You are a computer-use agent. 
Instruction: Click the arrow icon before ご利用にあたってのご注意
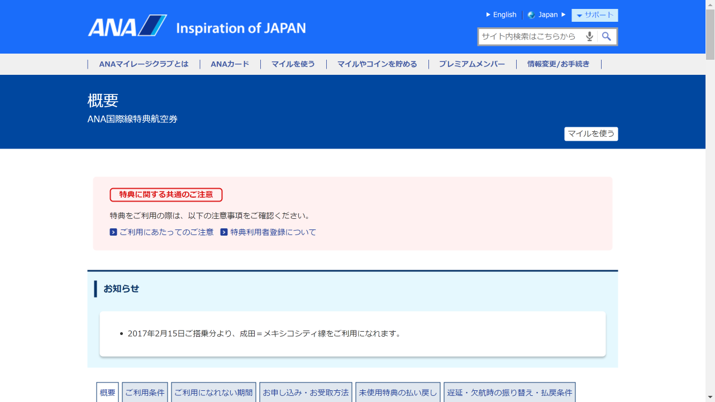(x=113, y=232)
